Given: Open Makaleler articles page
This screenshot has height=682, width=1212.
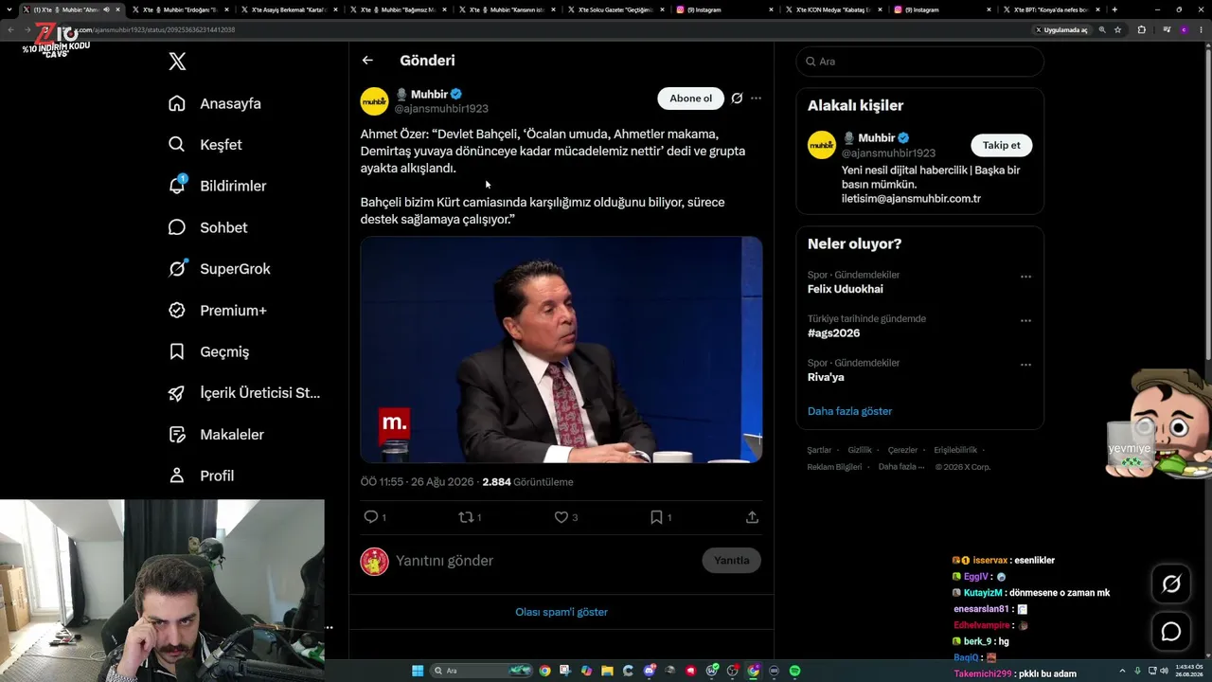Looking at the screenshot, I should click(216, 435).
